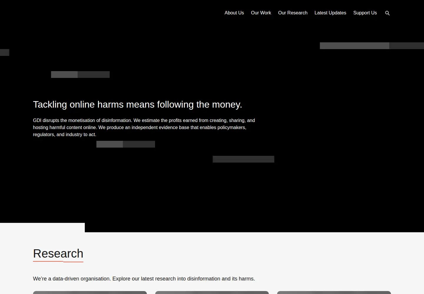Open the Our Research menu
Viewport: 424px width, 294px height.
click(293, 13)
